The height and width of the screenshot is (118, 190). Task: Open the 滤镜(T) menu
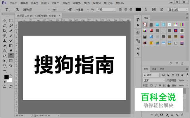(x=77, y=3)
